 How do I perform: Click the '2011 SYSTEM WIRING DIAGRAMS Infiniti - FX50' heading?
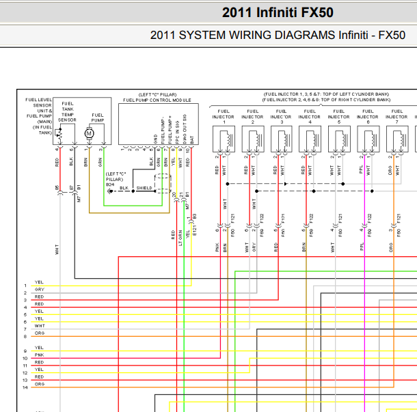(x=278, y=35)
